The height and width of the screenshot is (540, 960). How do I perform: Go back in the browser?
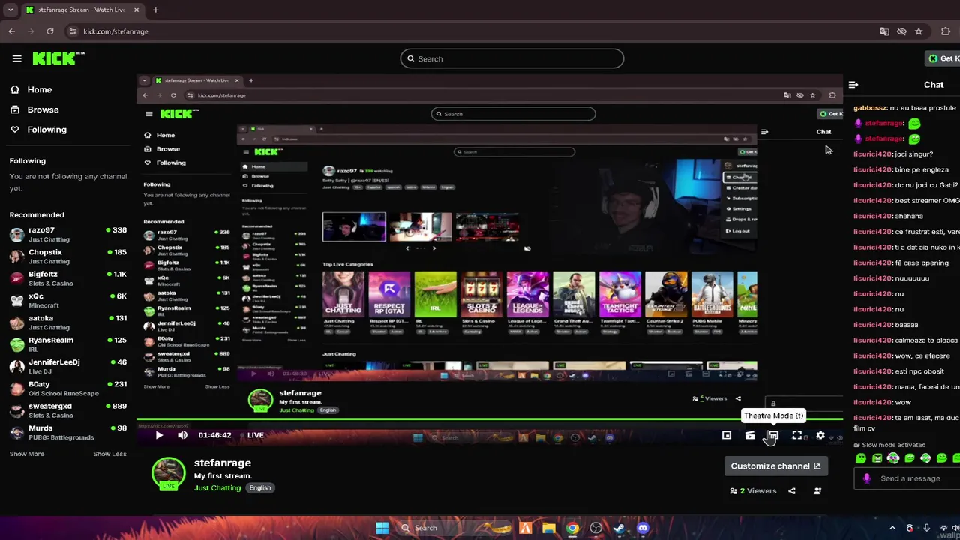11,31
